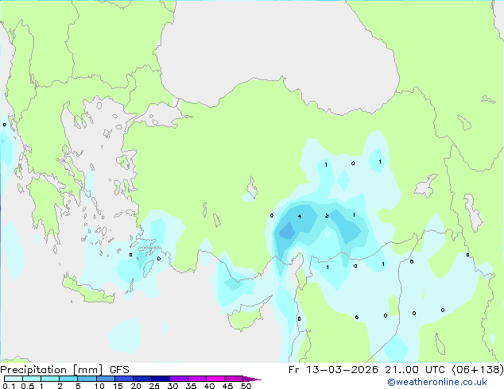Click the 30–35 mm purple legend segment

point(179,379)
